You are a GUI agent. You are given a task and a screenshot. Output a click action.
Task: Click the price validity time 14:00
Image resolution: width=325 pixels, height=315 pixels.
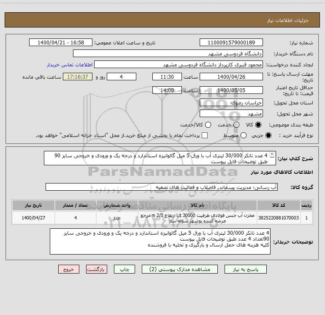[167, 90]
